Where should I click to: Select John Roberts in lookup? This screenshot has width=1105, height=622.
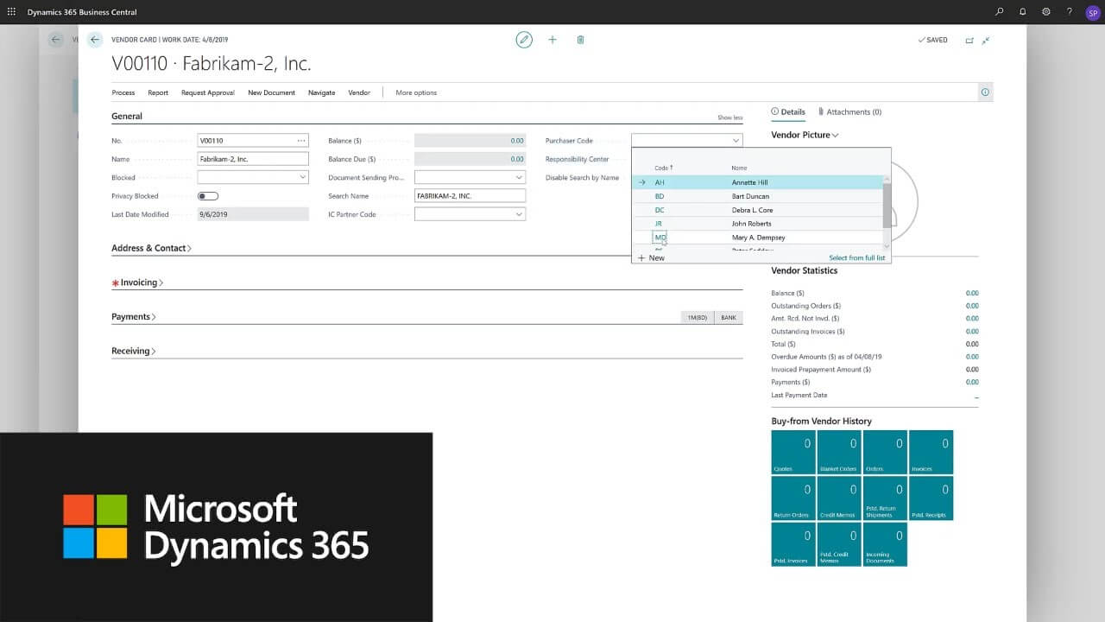(x=752, y=224)
